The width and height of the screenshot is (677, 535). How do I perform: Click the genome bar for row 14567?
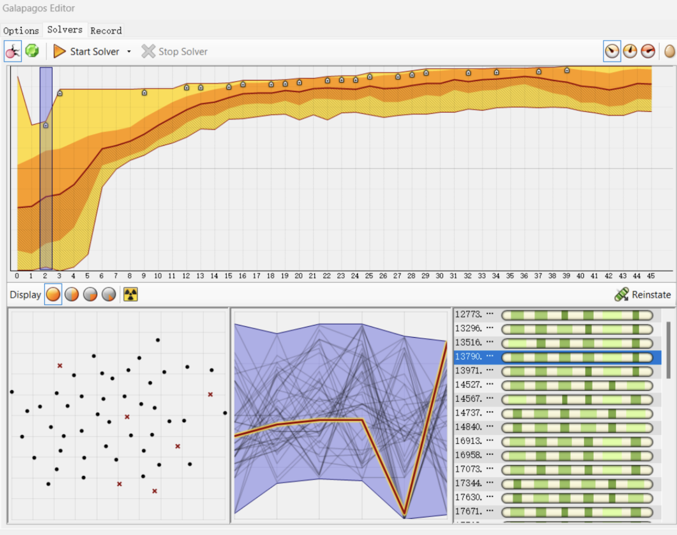click(x=577, y=400)
